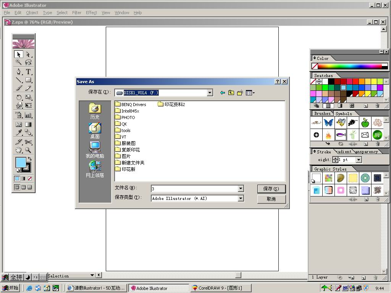Screen dimensions: 391x293
Task: Swap fill and stroke colors
Action: click(30, 158)
